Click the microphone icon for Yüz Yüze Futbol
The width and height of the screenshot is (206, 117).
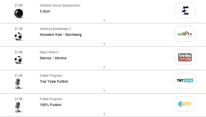pyautogui.click(x=18, y=83)
